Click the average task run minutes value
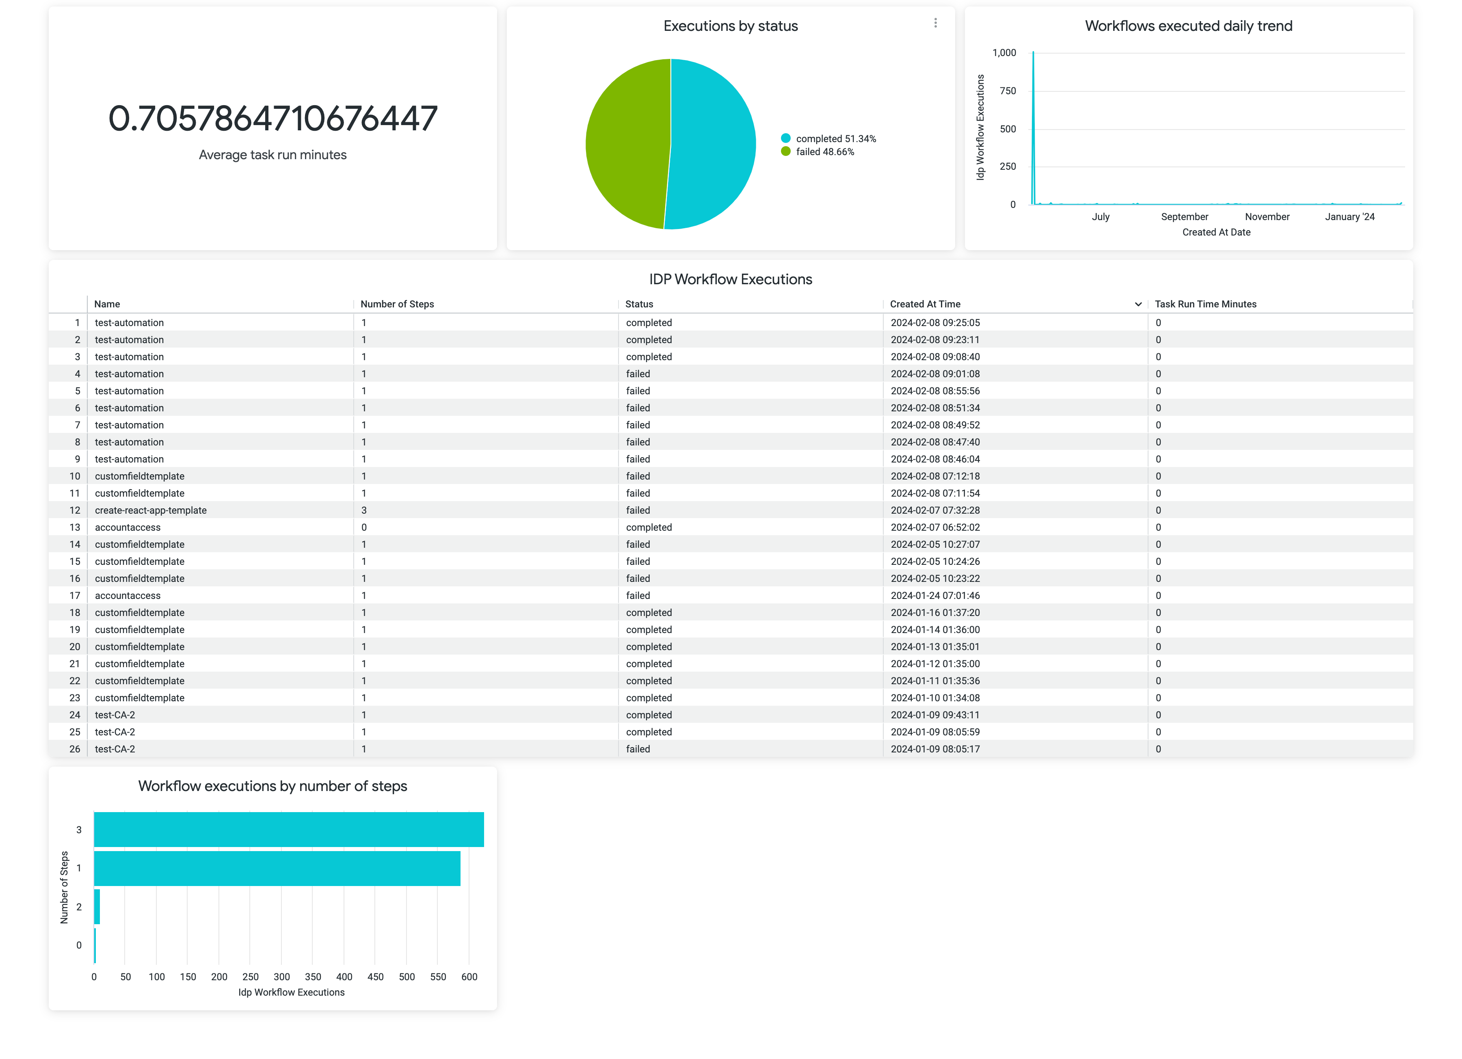The image size is (1462, 1059). (x=273, y=119)
